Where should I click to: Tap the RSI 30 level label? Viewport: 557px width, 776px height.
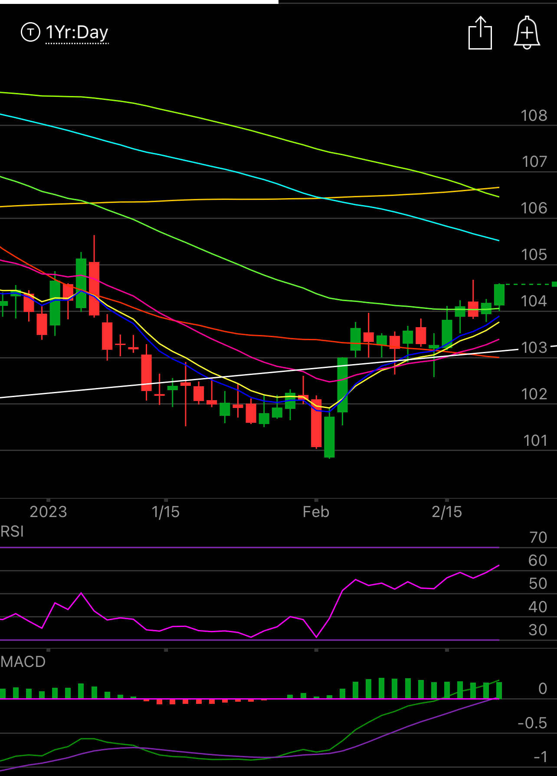click(538, 630)
